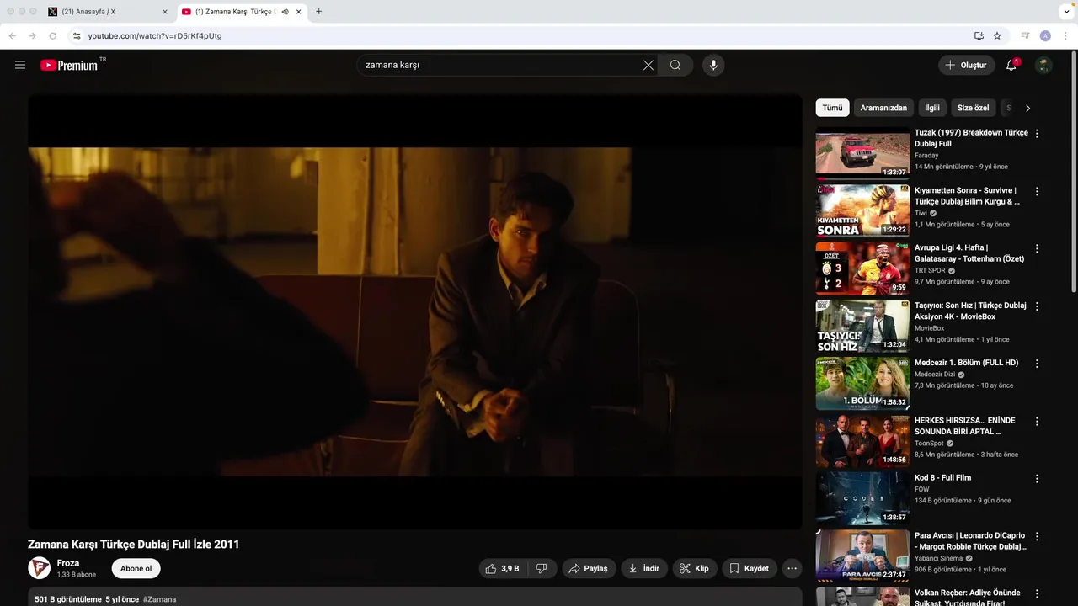Image resolution: width=1078 pixels, height=606 pixels.
Task: Open Medcezir 1. Bölüm thumbnail
Action: pyautogui.click(x=862, y=383)
